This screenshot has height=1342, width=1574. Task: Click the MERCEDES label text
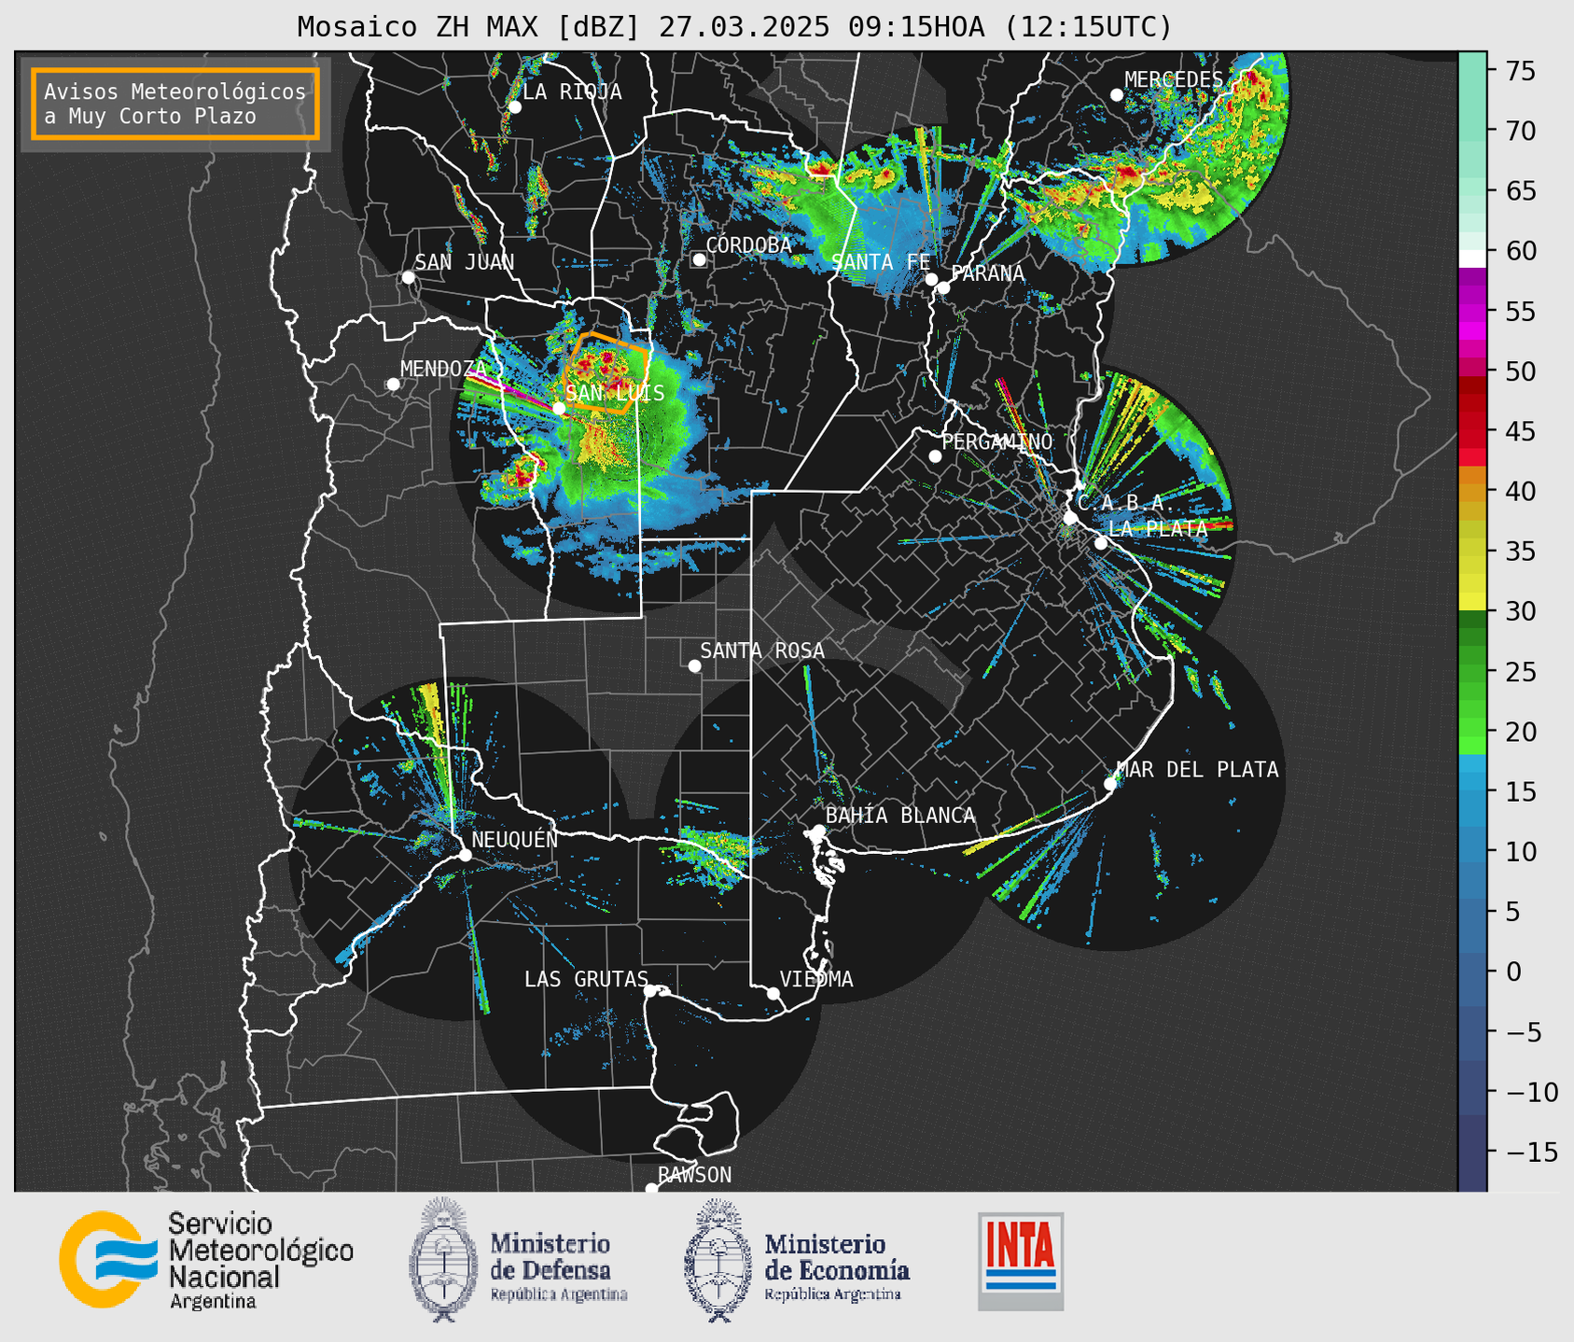tap(1174, 80)
